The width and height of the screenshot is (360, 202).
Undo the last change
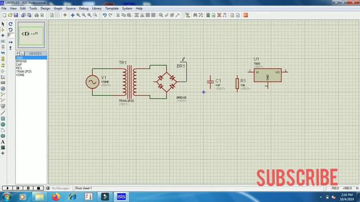pyautogui.click(x=105, y=15)
